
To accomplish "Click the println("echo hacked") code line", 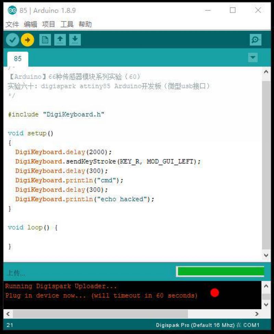I will [x=85, y=199].
